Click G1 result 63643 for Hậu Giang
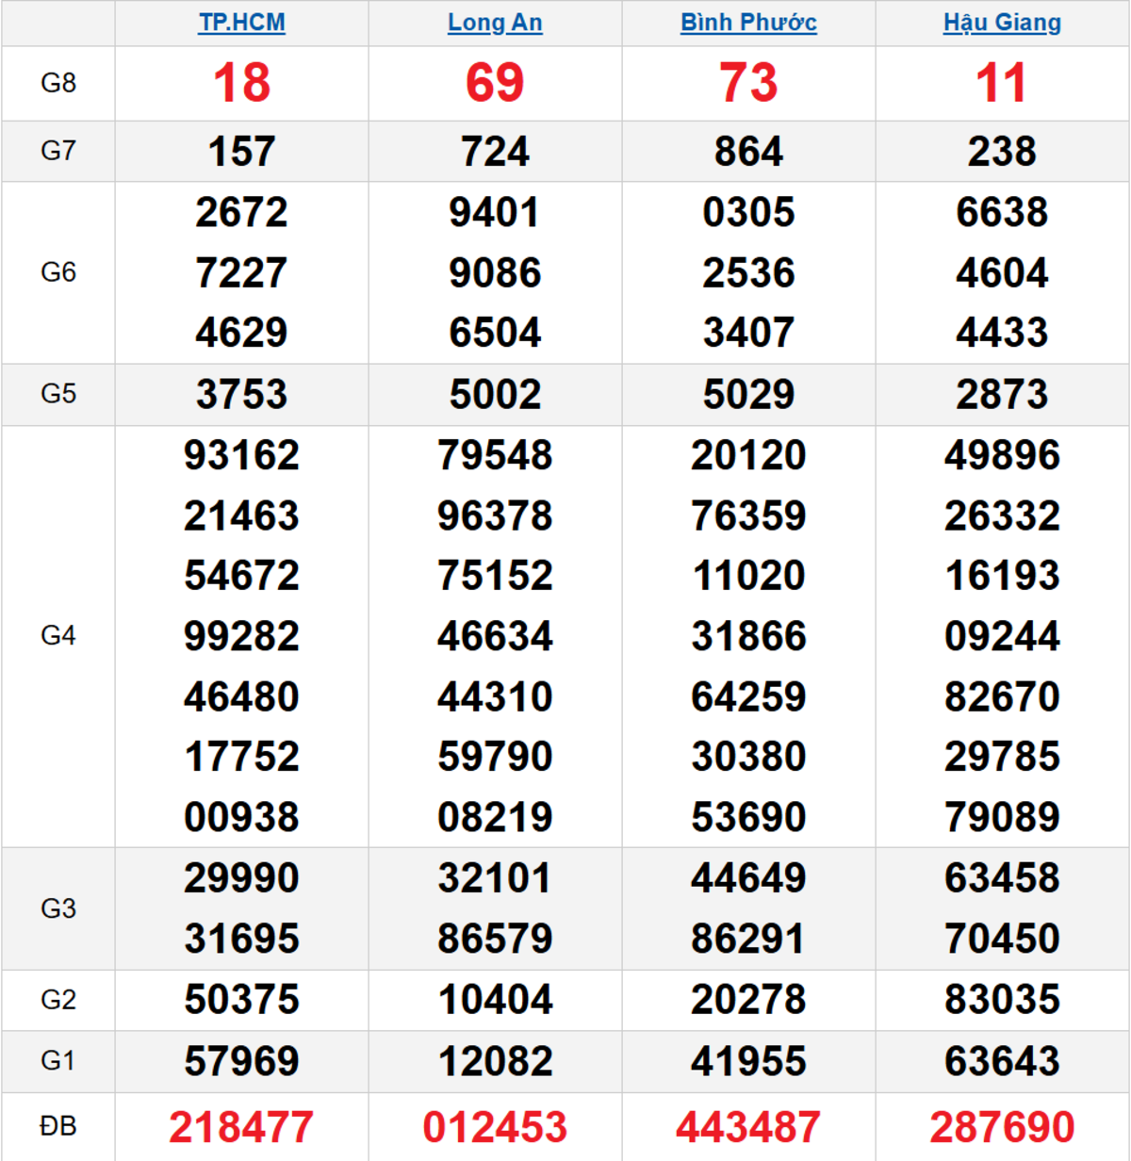Screen dimensions: 1131x1161 [1002, 1061]
